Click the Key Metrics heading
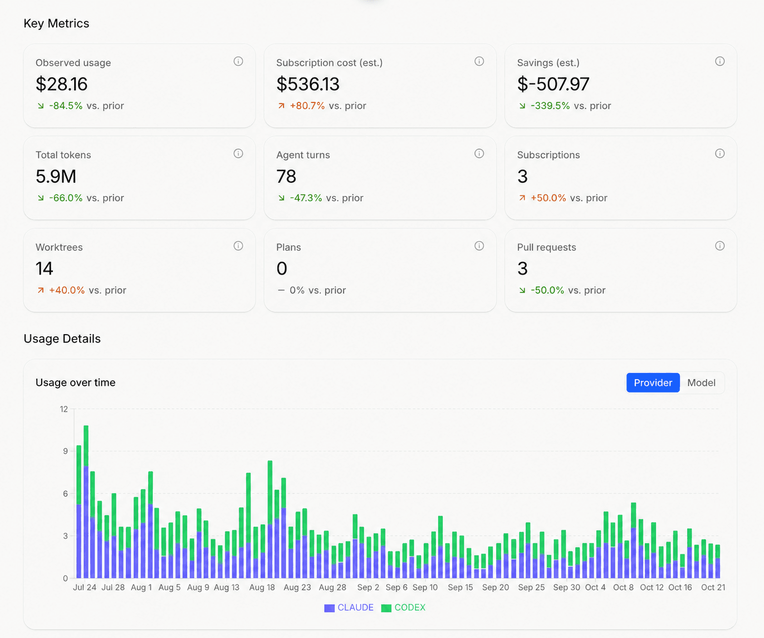This screenshot has height=638, width=764. coord(56,23)
